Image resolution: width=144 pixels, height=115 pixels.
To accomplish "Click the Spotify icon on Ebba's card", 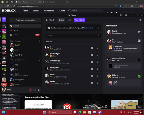I will [x=139, y=76].
